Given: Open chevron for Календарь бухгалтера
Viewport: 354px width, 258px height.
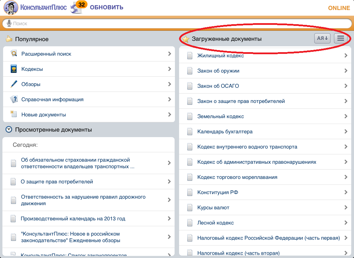Looking at the screenshot, I should point(346,132).
